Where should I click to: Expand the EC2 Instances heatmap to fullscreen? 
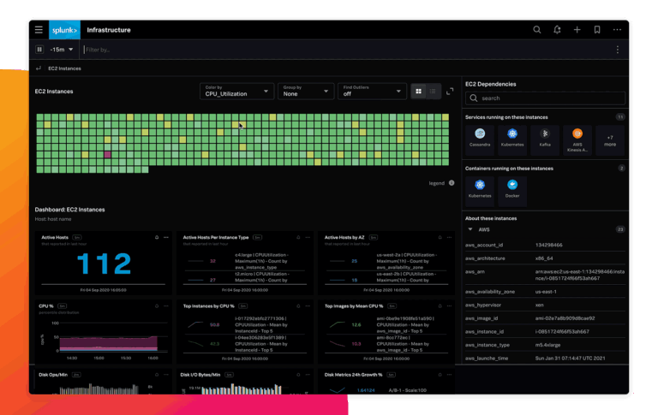tap(451, 91)
